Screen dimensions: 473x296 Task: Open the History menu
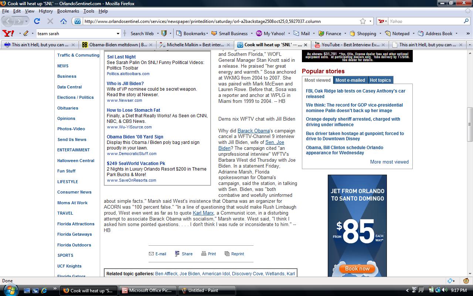46,11
